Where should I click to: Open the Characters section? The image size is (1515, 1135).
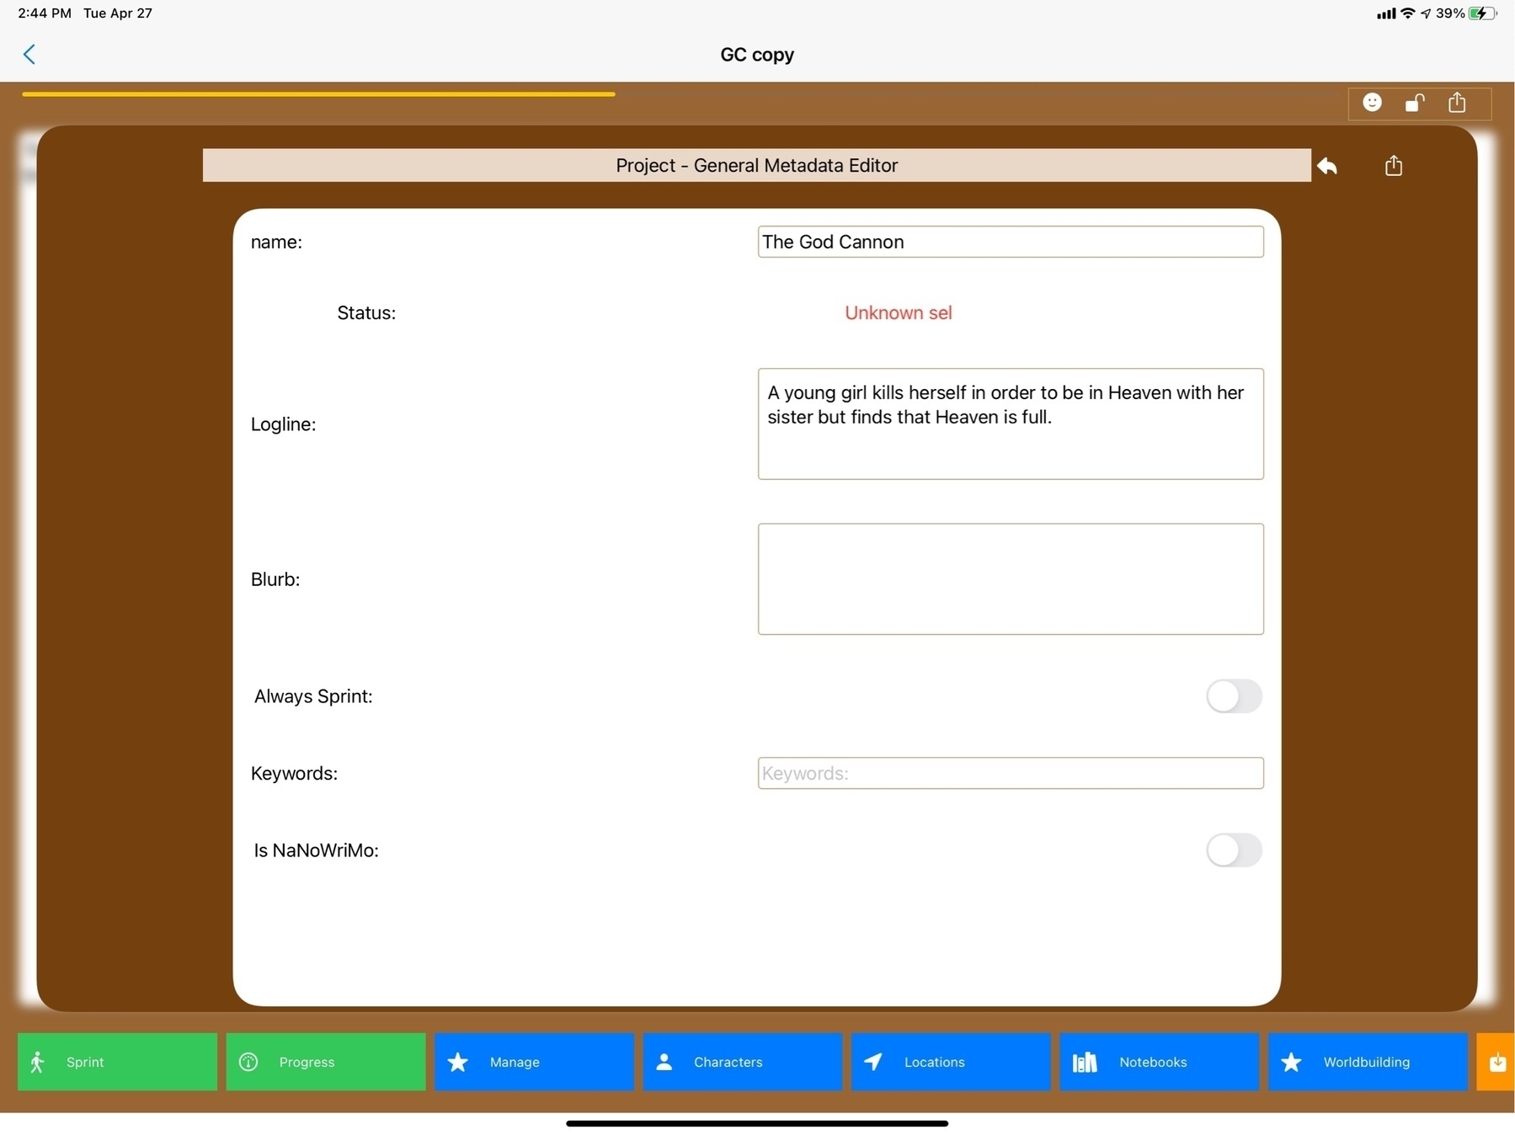coord(742,1062)
